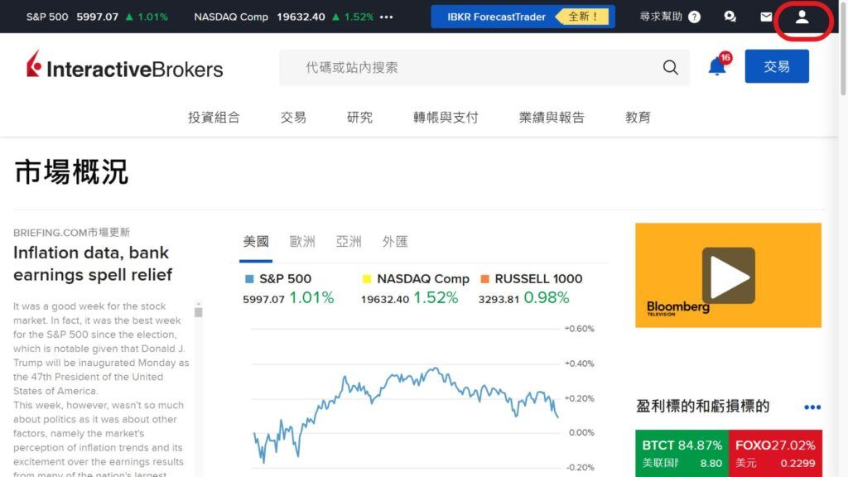Open the help question mark icon
The width and height of the screenshot is (848, 477).
(x=694, y=16)
